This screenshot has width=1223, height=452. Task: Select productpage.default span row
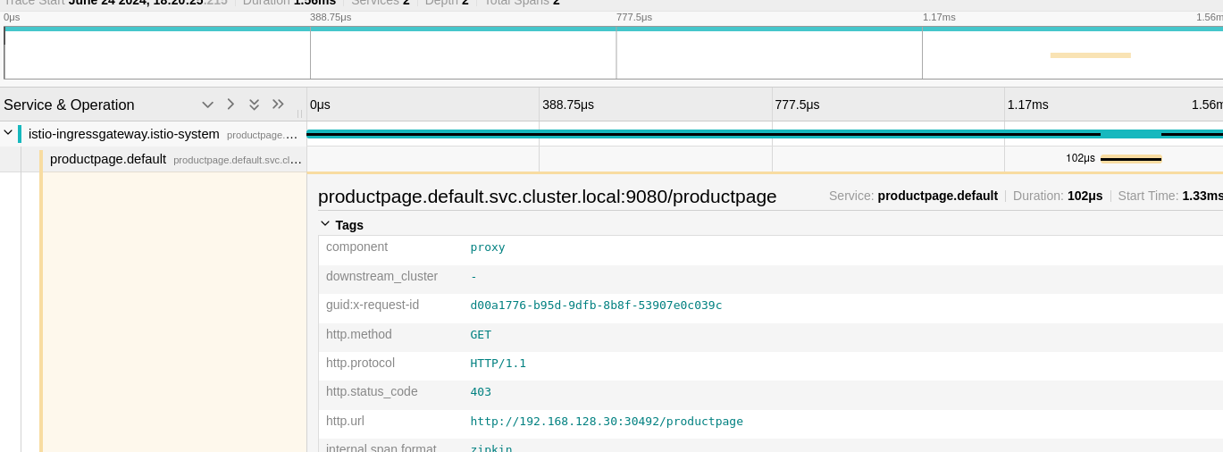[x=153, y=159]
